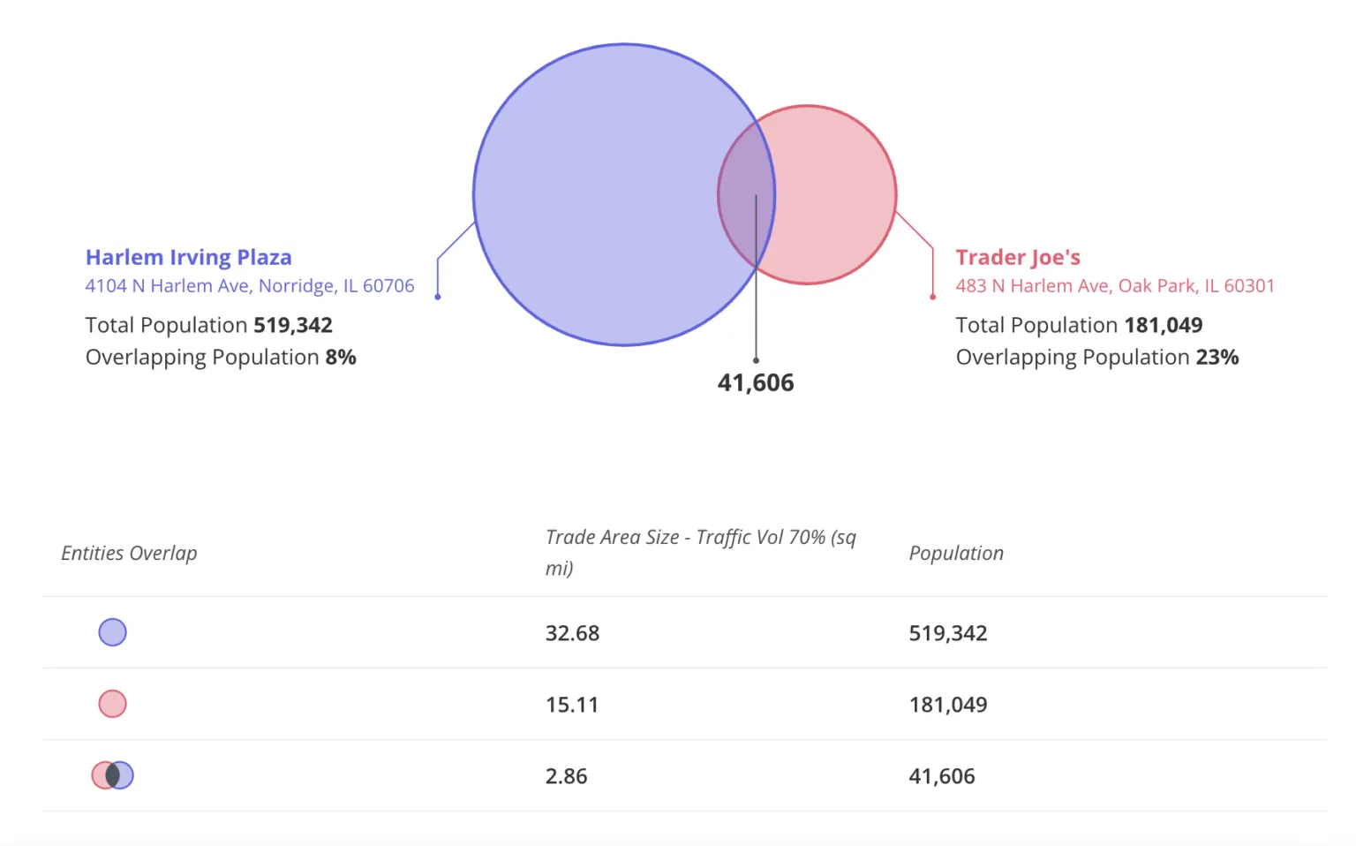Click the Overlapping Population 23% text
The image size is (1356, 846).
coord(1096,357)
